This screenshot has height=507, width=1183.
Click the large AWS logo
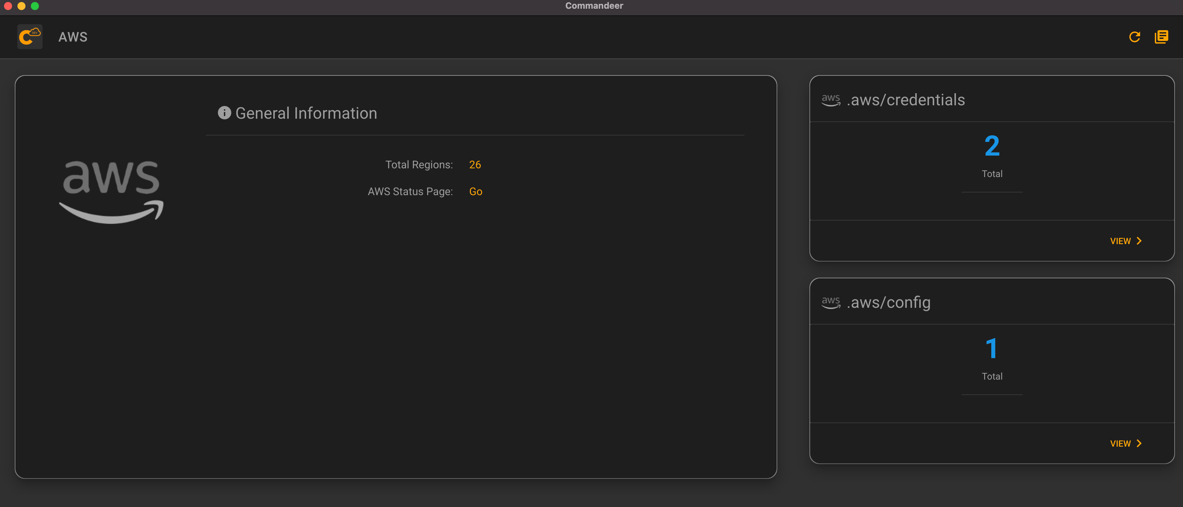pyautogui.click(x=111, y=192)
